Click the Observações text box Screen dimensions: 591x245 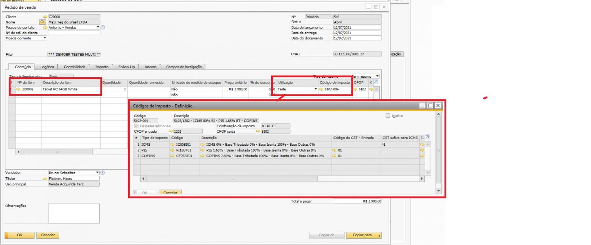[x=73, y=213]
